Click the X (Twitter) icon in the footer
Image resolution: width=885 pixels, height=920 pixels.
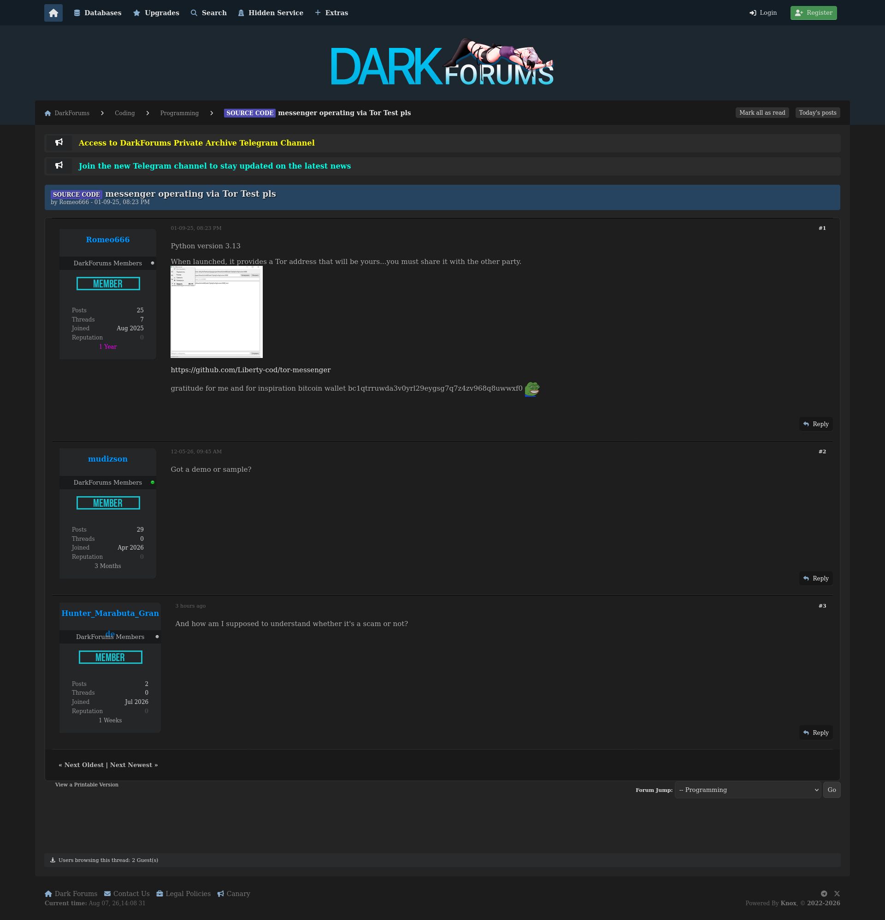point(837,894)
